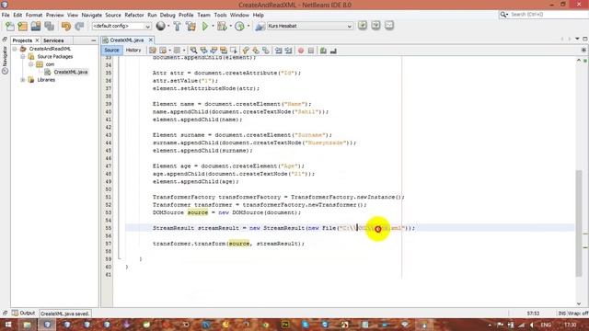Collapse the com package node

pyautogui.click(x=30, y=64)
